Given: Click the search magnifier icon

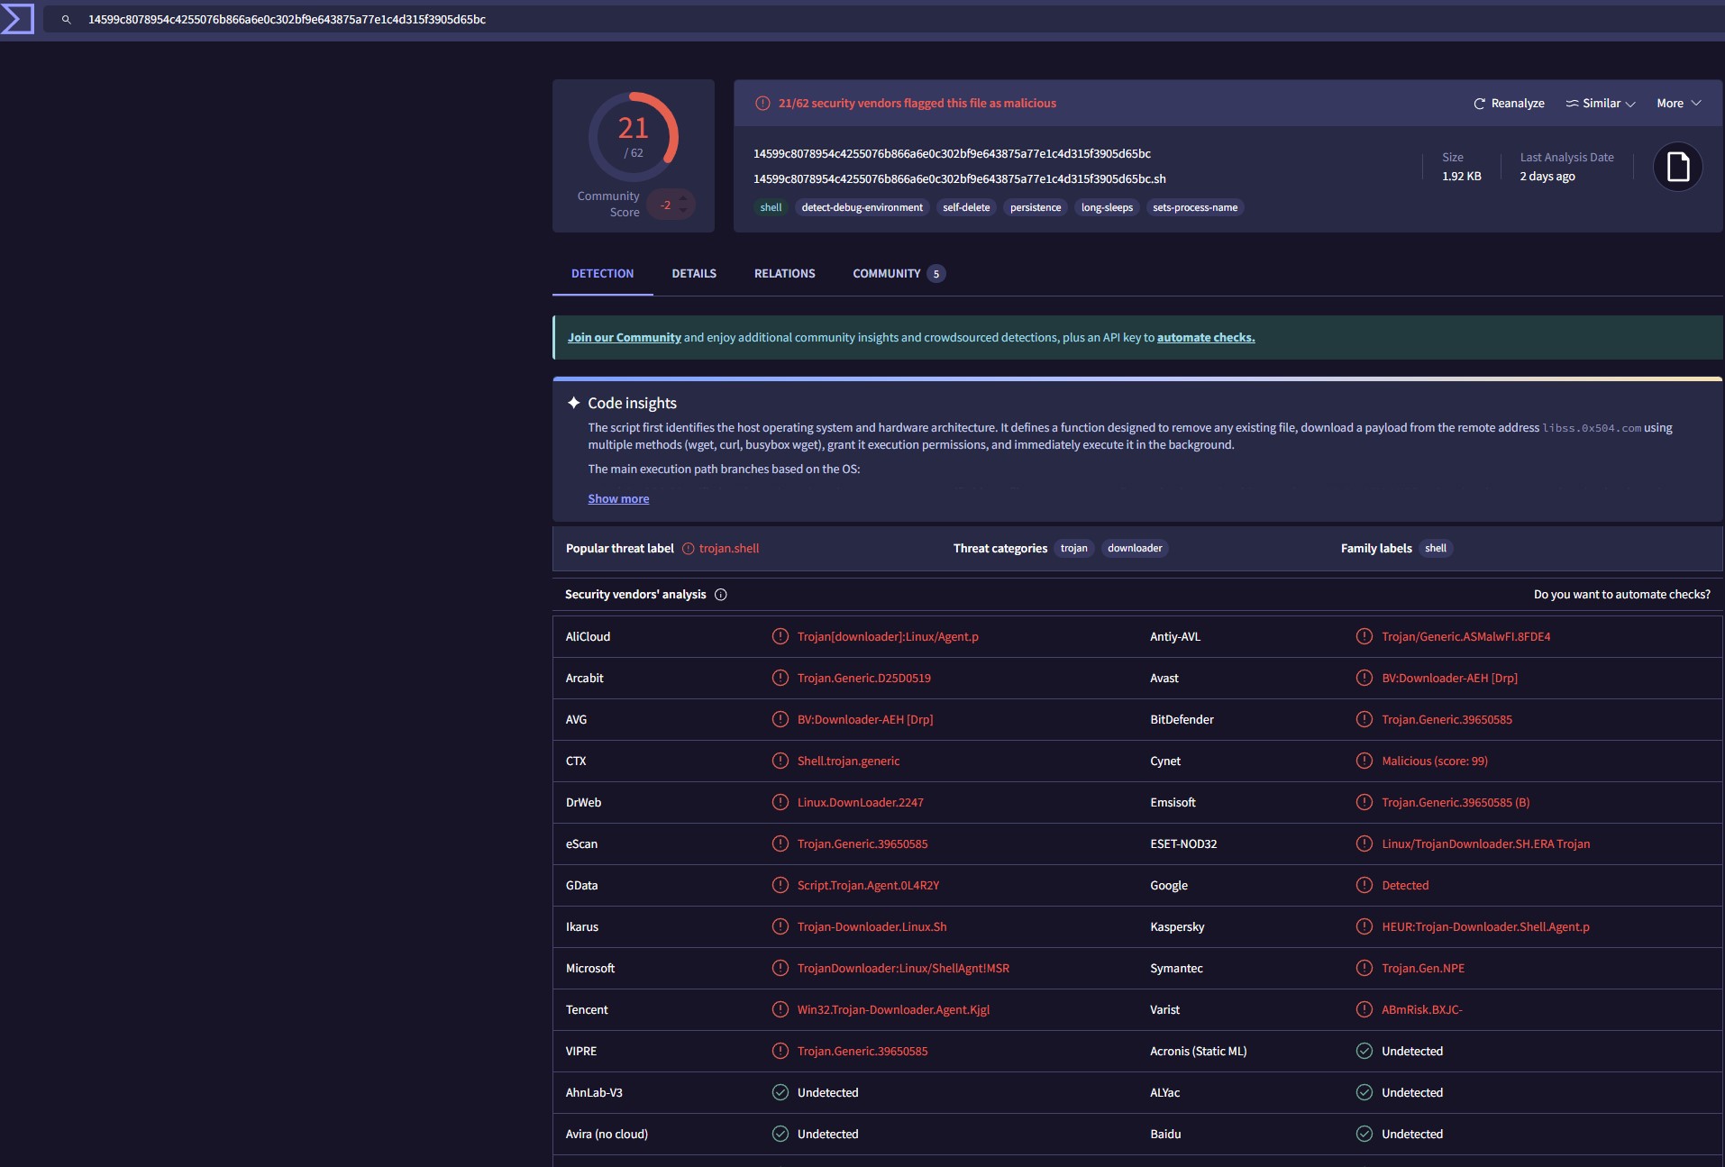Looking at the screenshot, I should pyautogui.click(x=66, y=19).
